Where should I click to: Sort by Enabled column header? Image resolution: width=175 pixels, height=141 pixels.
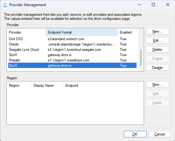pyautogui.click(x=127, y=32)
